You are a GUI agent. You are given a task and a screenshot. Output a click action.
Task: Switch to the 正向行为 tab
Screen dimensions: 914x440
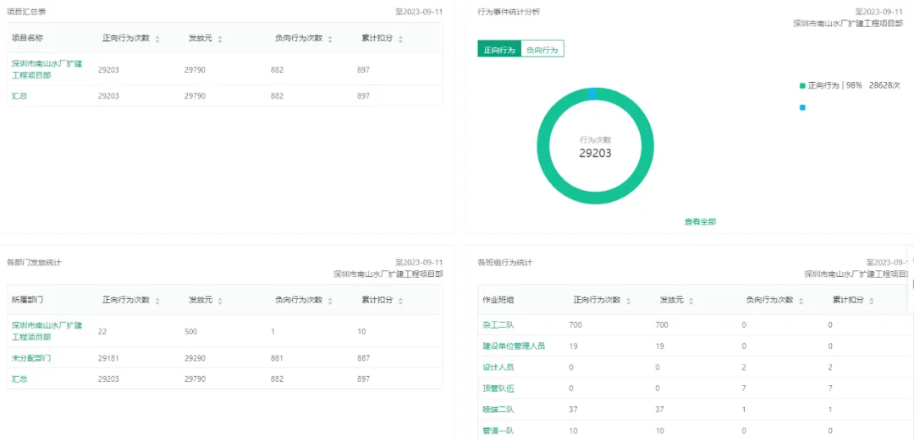[x=499, y=50]
